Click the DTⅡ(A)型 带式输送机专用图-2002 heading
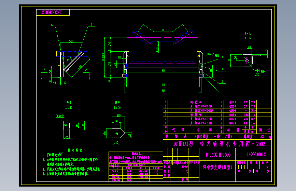The image size is (296, 191). click(x=219, y=144)
